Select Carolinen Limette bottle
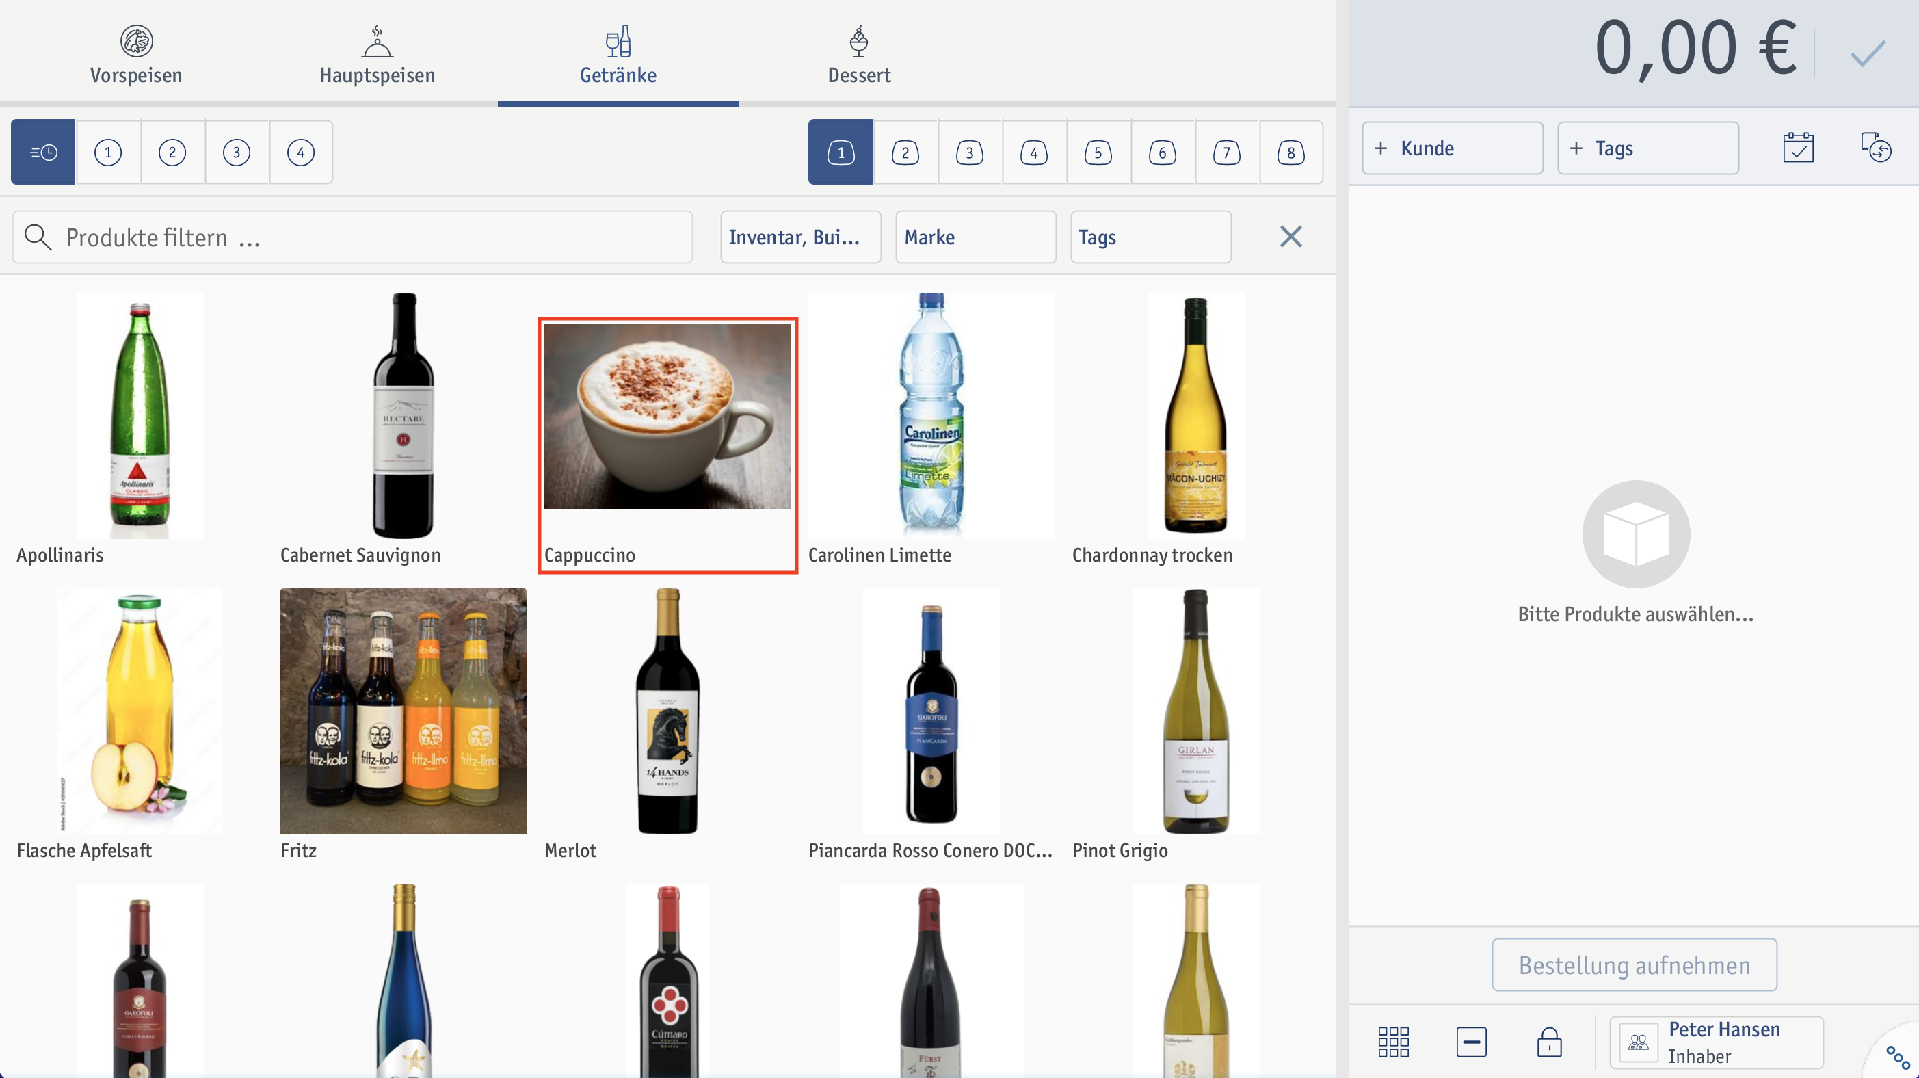The image size is (1919, 1078). 931,430
